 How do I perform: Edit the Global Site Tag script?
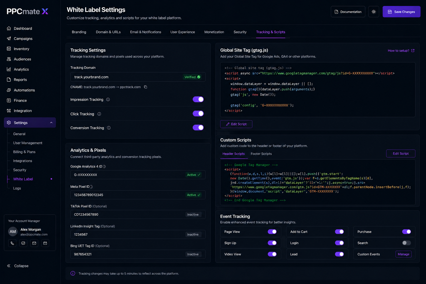coord(236,124)
